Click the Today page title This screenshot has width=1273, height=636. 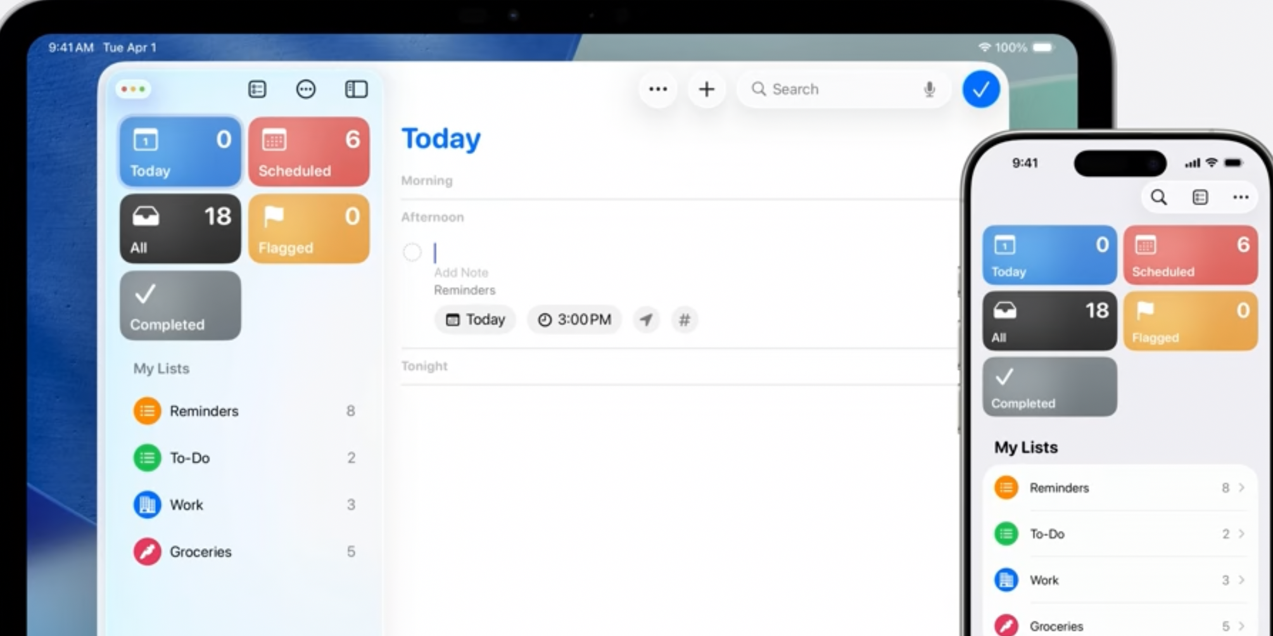click(441, 139)
